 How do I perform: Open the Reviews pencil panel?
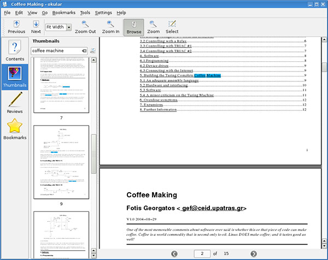point(15,103)
